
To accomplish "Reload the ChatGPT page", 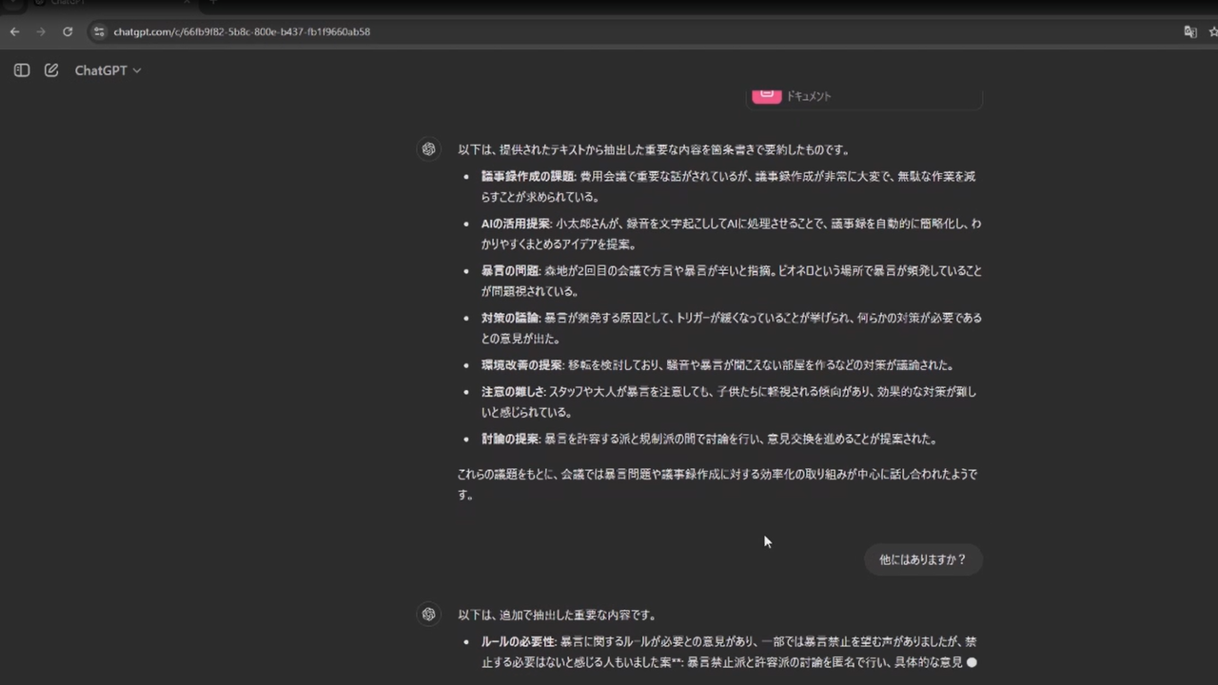I will (68, 31).
